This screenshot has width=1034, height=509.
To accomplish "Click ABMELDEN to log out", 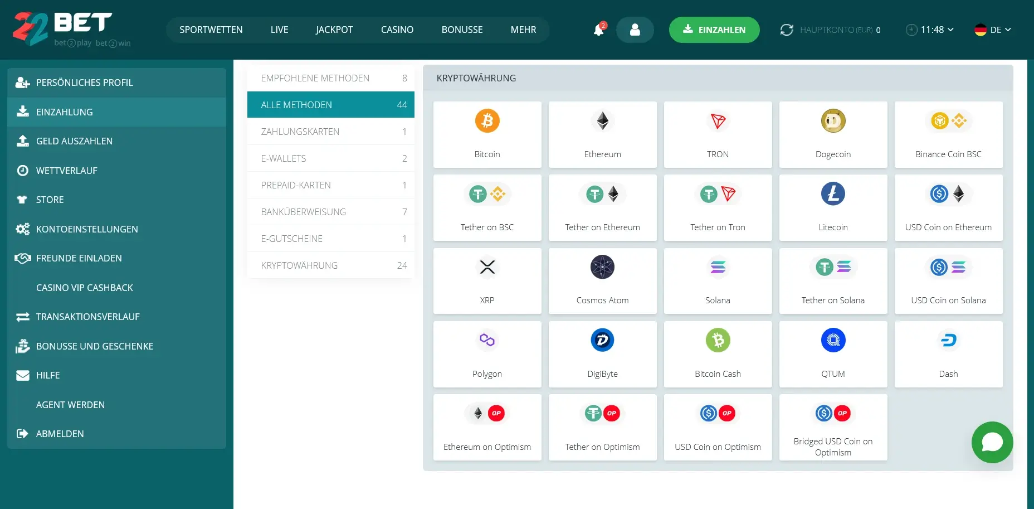I will point(60,434).
